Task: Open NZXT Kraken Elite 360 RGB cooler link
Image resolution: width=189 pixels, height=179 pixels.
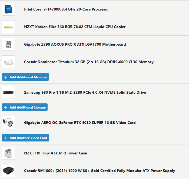Action: [75, 27]
